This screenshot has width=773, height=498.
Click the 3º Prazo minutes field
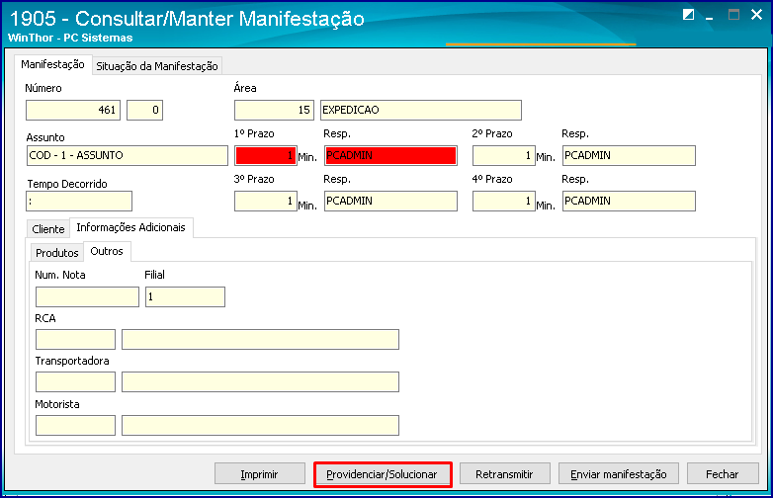click(266, 201)
